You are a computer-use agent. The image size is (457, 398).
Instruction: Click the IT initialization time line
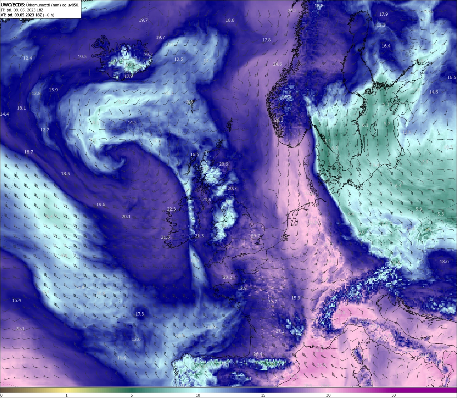(x=22, y=10)
